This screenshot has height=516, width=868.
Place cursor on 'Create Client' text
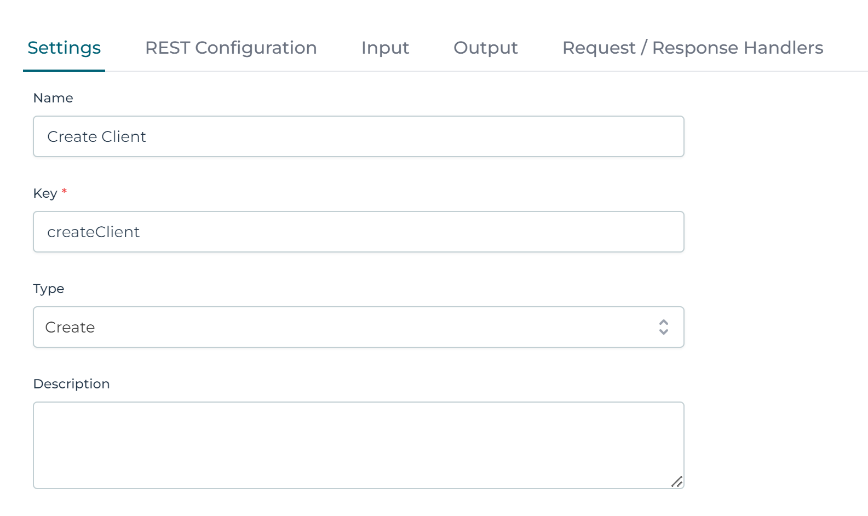point(97,137)
